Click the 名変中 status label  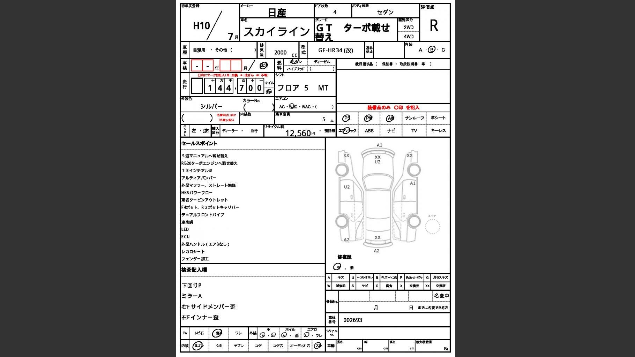441,296
